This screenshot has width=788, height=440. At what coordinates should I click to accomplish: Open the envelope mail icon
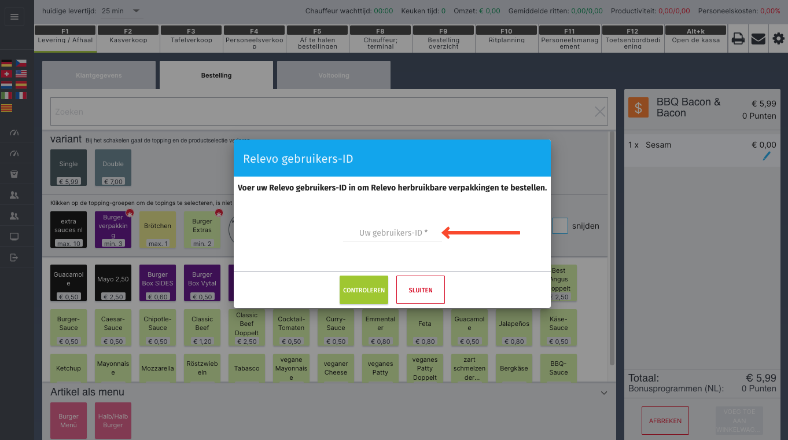[758, 39]
